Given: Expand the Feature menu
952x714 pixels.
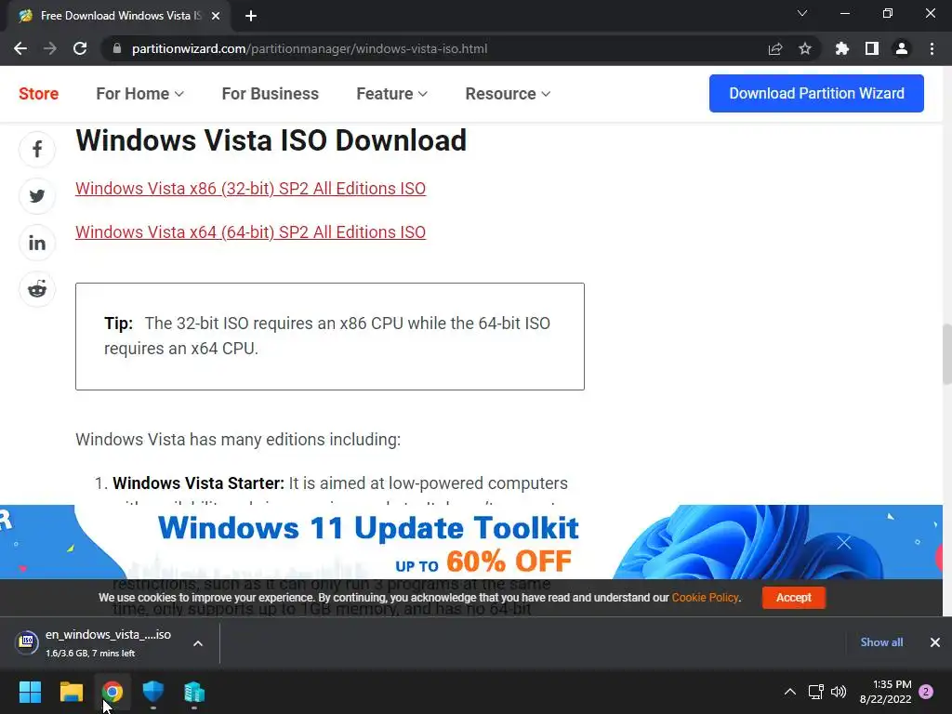Looking at the screenshot, I should coord(392,94).
